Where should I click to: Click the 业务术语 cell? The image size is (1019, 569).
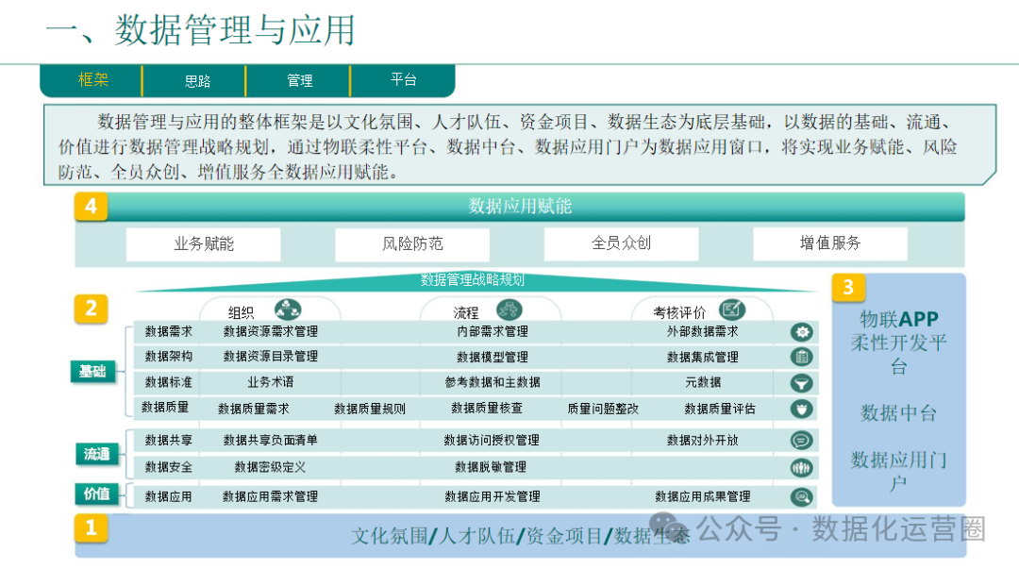click(x=271, y=382)
